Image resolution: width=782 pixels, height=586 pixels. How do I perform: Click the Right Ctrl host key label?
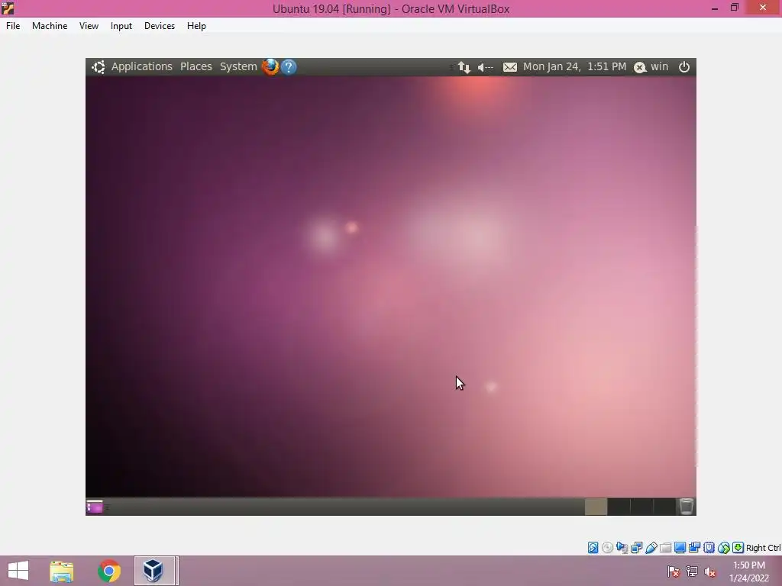[x=763, y=548]
